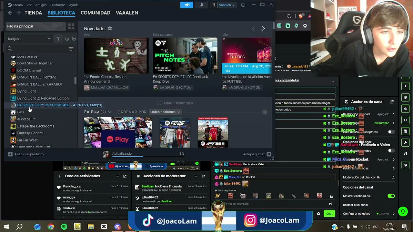
Task: Open Steam announcements megaphone button
Action: (x=187, y=5)
